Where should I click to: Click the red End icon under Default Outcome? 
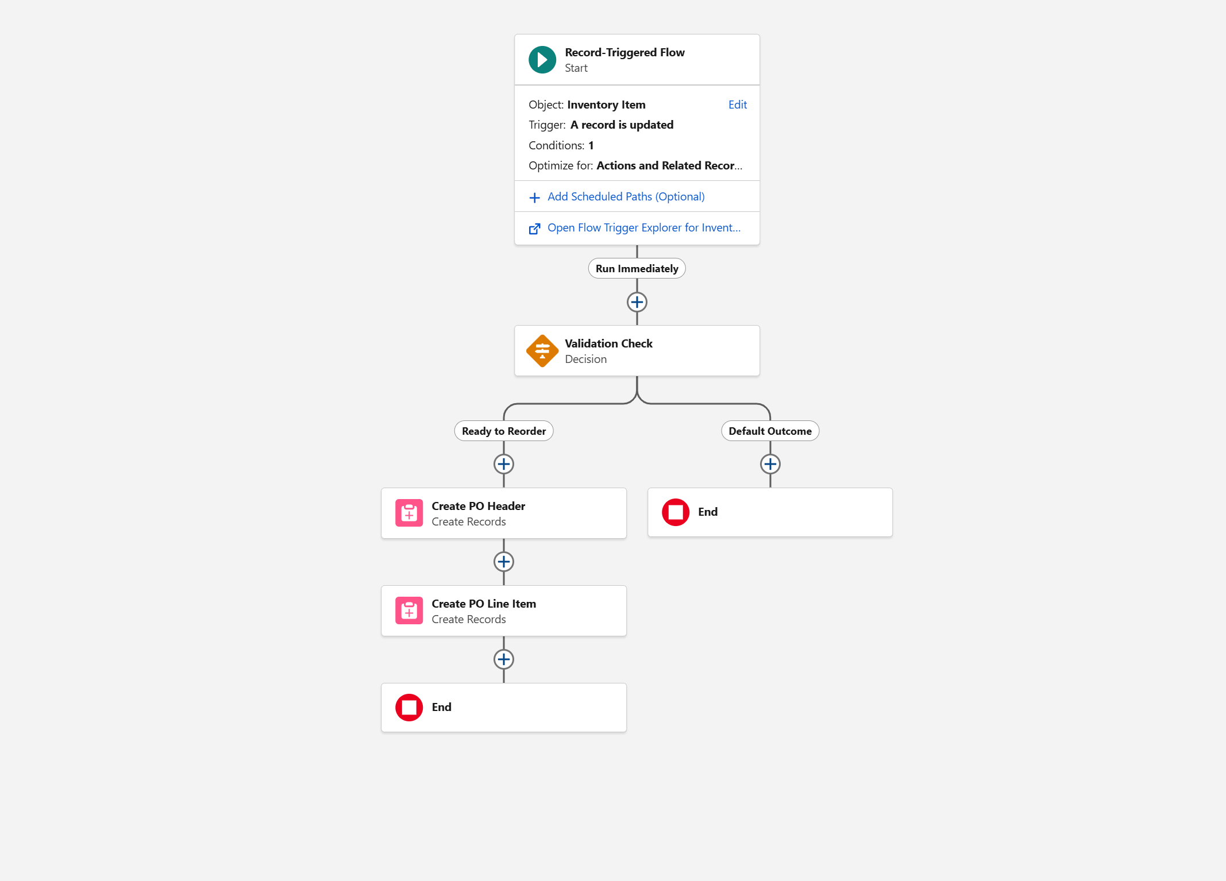coord(676,512)
